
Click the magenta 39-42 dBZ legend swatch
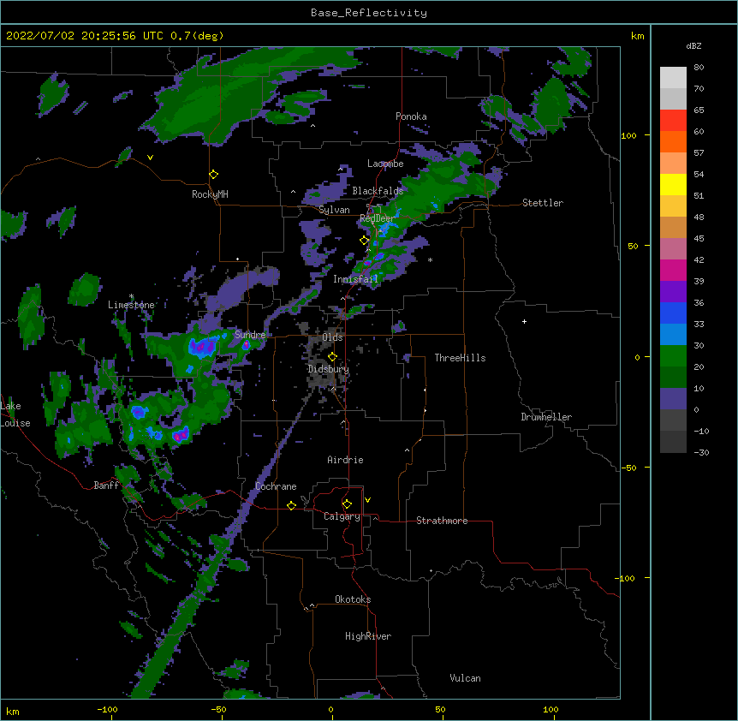click(x=673, y=270)
